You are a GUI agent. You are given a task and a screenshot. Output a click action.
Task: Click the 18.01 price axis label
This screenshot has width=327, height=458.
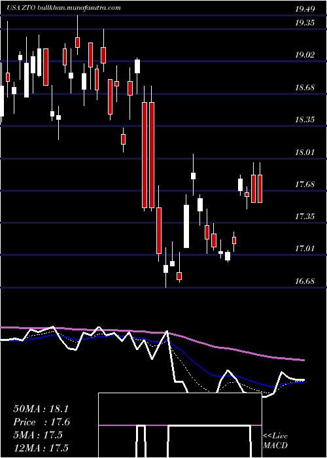point(305,152)
